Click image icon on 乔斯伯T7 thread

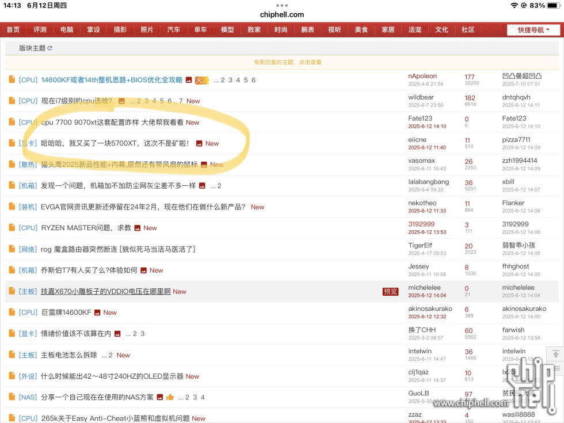tap(143, 270)
